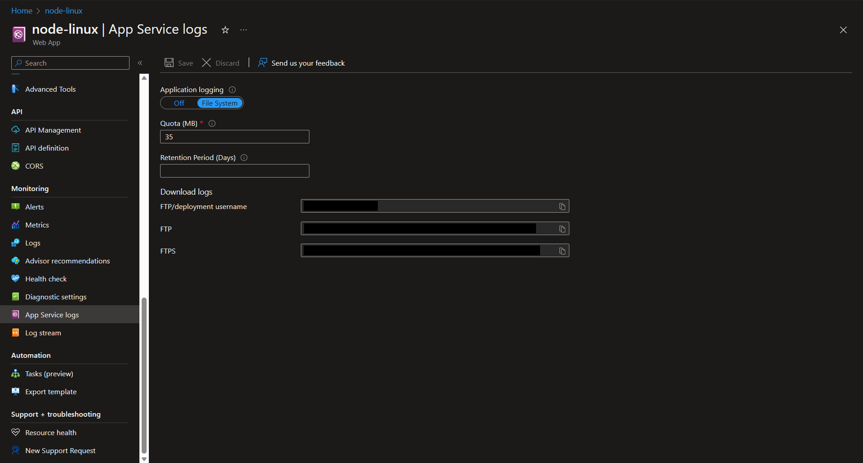Collapse the sidebar with the double chevron
The height and width of the screenshot is (463, 863).
point(140,63)
